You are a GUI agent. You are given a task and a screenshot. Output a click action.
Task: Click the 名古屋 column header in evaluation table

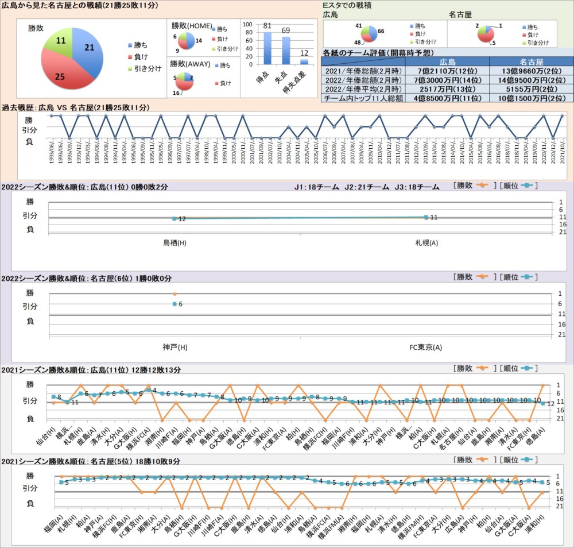[x=531, y=61]
